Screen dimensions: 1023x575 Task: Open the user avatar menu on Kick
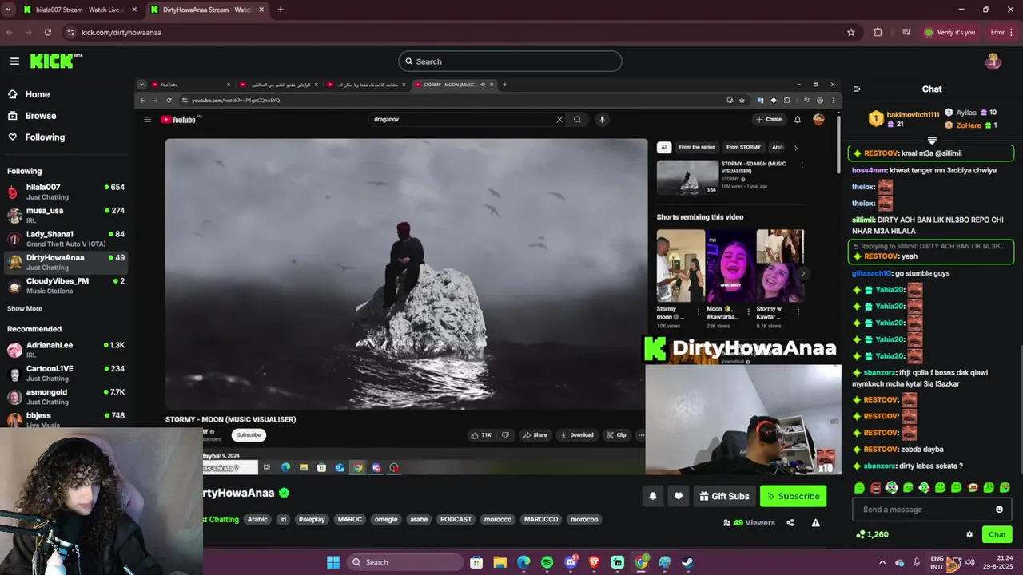[993, 61]
